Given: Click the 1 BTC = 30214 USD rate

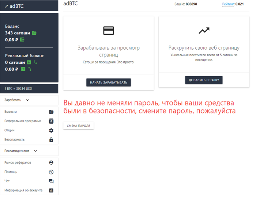Looking at the screenshot, I should point(18,89).
